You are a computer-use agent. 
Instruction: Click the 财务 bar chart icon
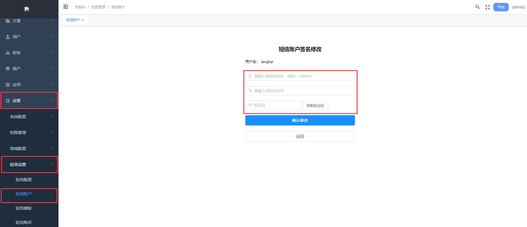click(8, 53)
